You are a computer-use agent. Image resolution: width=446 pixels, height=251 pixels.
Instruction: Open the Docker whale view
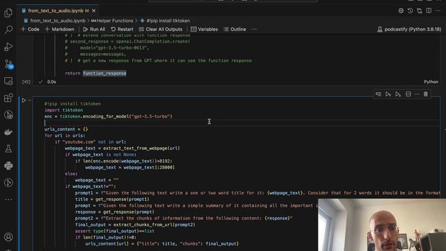(x=8, y=132)
